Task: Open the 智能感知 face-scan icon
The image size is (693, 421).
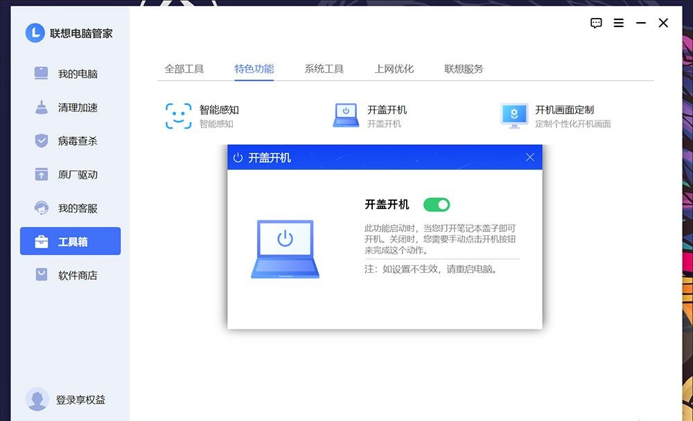Action: tap(179, 116)
